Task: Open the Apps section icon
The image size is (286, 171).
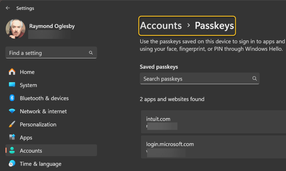Action: [12, 137]
